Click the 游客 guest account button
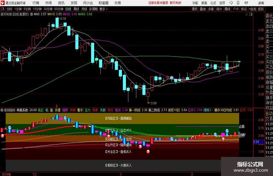Viewport: 273px width, 176px height. tap(261, 3)
